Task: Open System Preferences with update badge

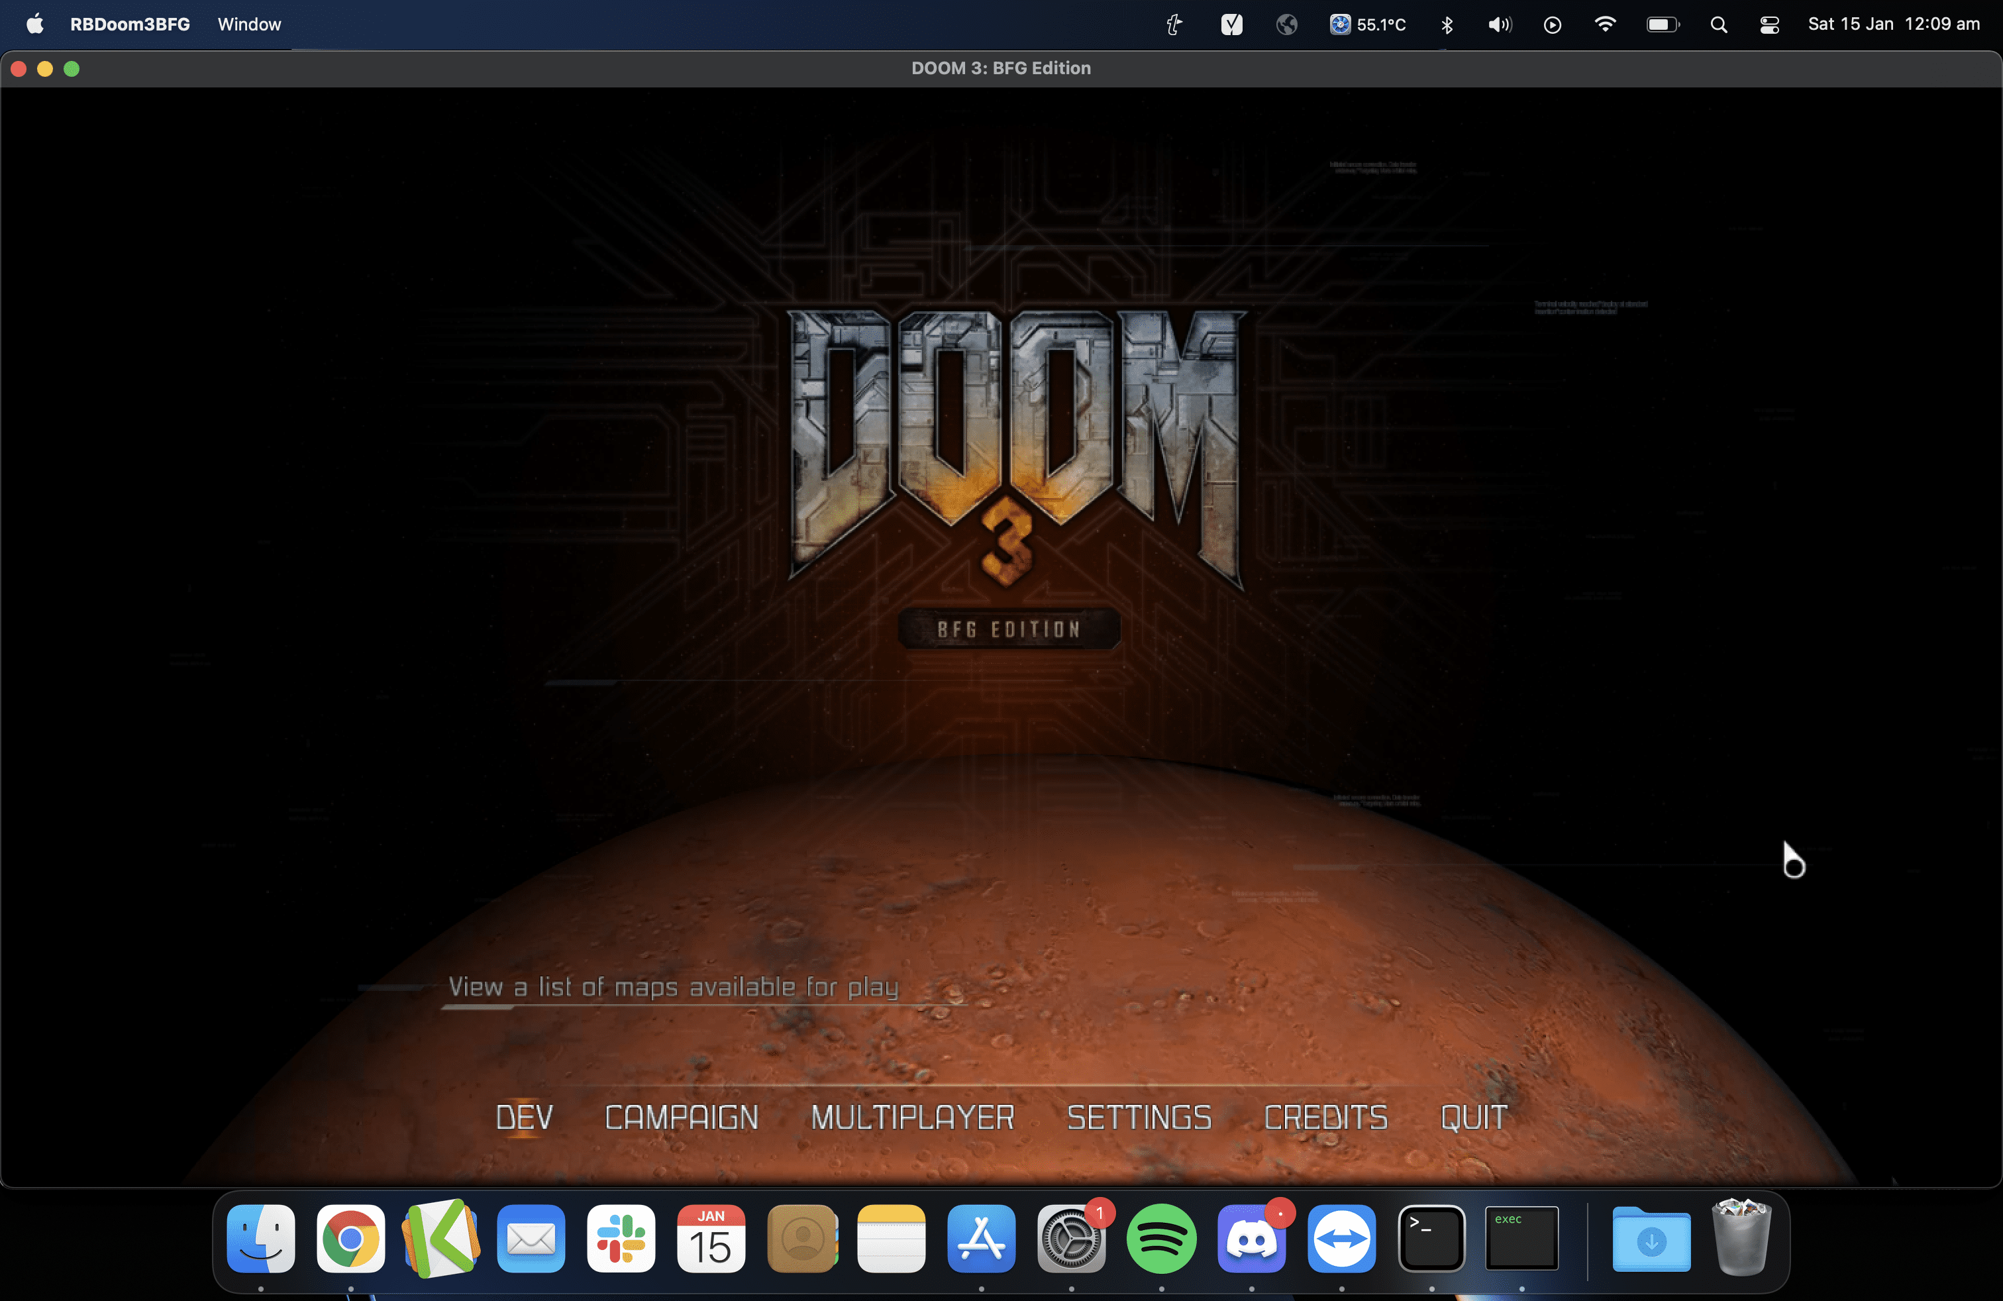Action: tap(1071, 1239)
